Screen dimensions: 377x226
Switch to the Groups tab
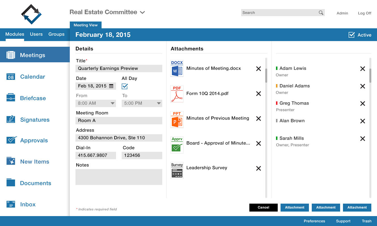point(56,34)
